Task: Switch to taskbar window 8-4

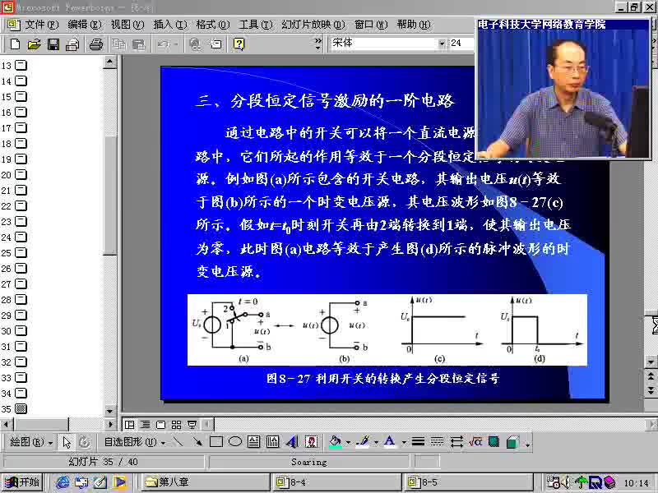Action: tap(337, 482)
